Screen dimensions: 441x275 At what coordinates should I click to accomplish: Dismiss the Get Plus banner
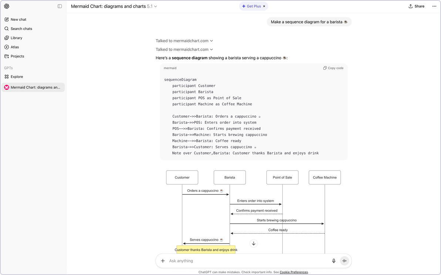tap(264, 6)
